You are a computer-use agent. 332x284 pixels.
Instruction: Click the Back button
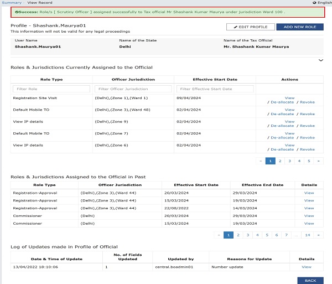310,281
